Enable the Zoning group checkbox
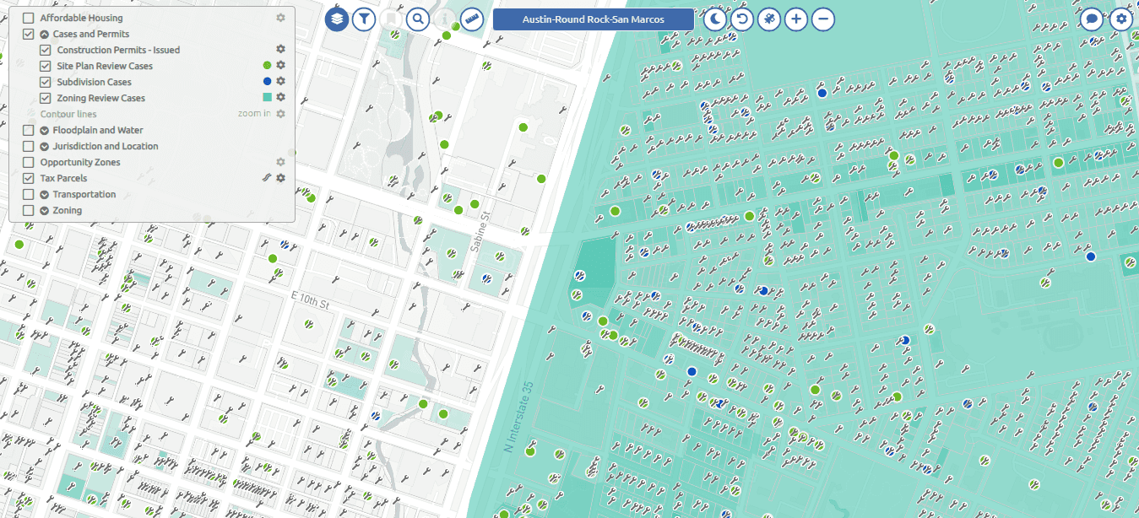1139x518 pixels. coord(29,210)
